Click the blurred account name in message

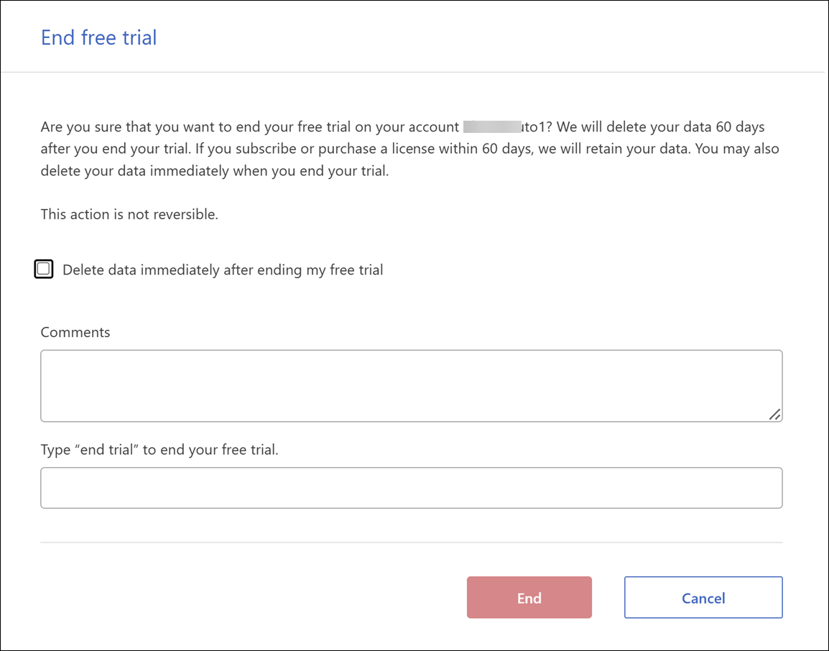click(x=491, y=127)
